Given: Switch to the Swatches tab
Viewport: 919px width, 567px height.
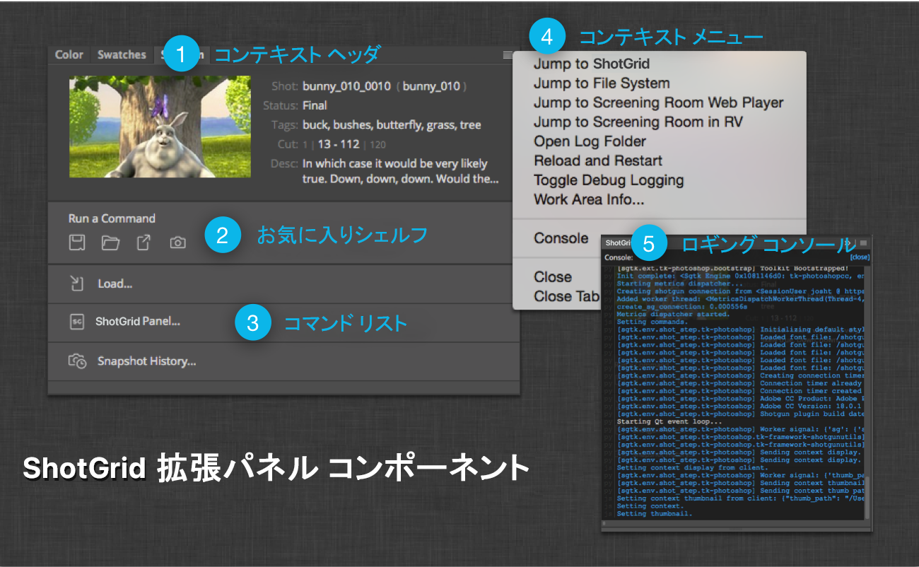Looking at the screenshot, I should (x=122, y=54).
